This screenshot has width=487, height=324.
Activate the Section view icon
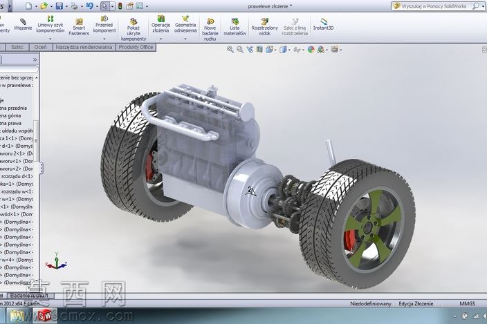(x=259, y=50)
